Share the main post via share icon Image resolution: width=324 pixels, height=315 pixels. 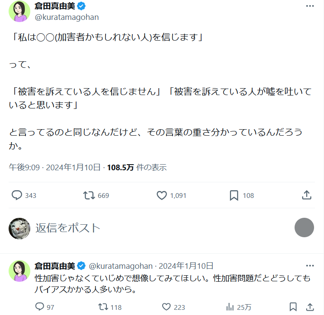click(307, 195)
